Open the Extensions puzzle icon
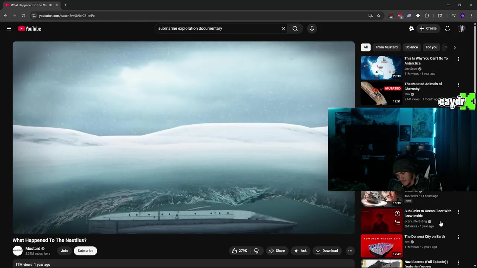 point(427,16)
